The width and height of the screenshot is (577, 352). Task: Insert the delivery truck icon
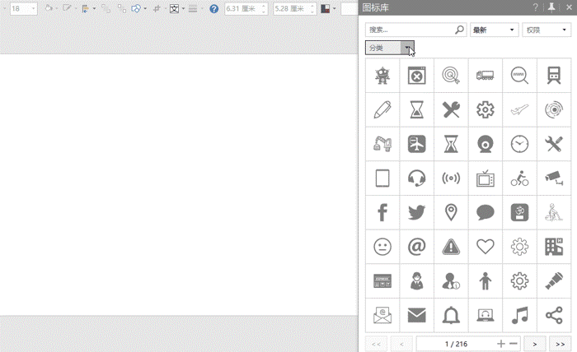[485, 76]
